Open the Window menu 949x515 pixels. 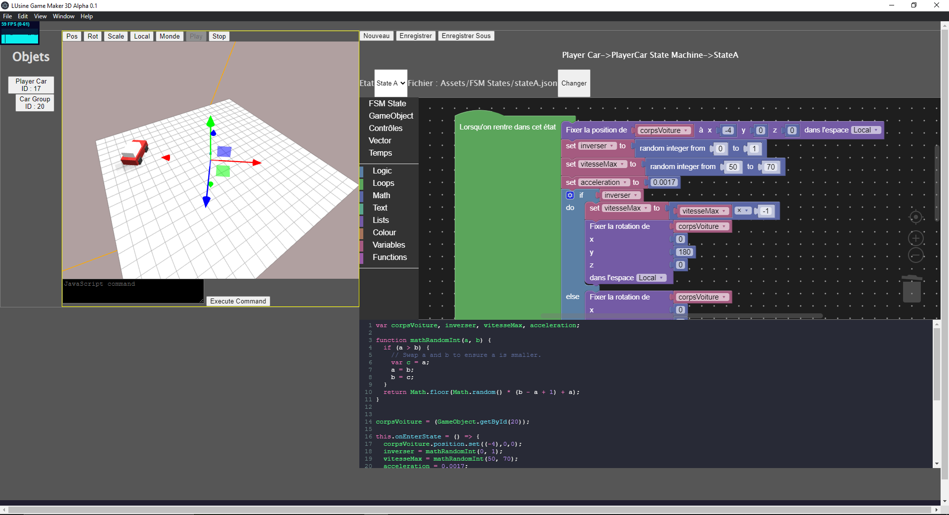(64, 16)
